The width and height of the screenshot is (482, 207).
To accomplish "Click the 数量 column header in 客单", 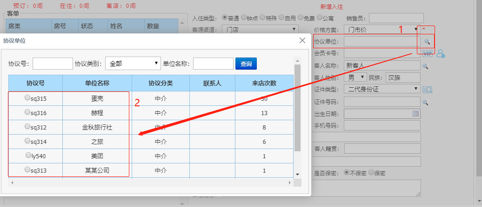I will tap(161, 26).
